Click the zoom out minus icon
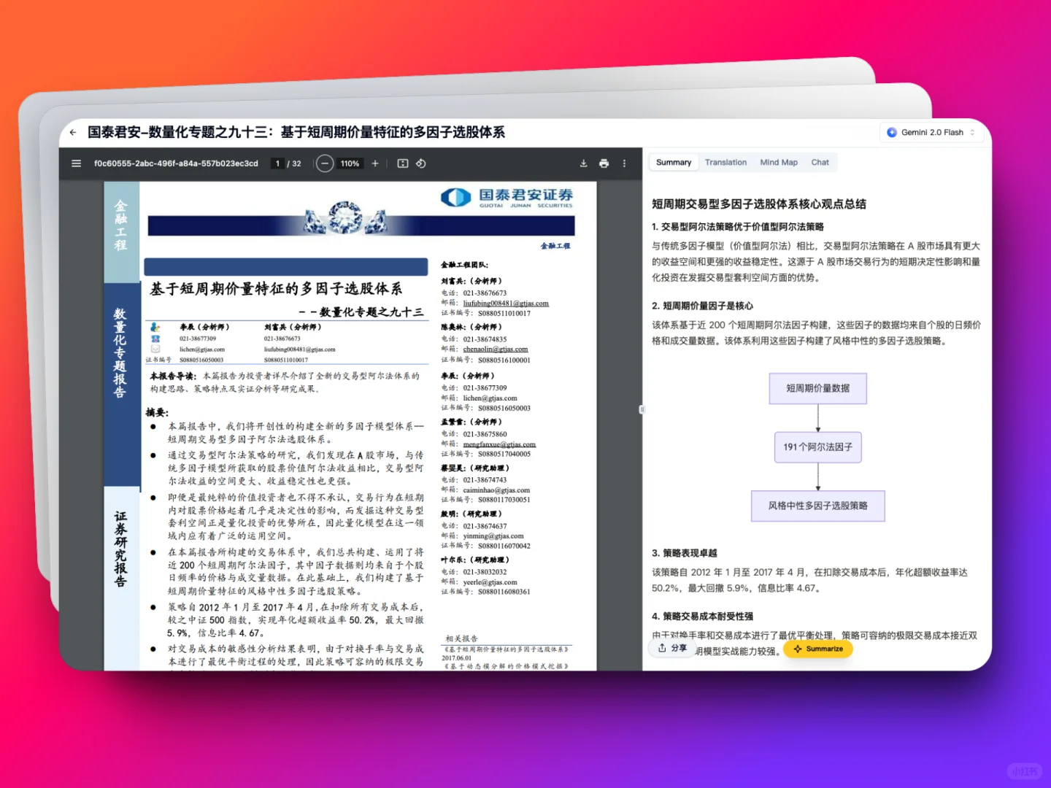This screenshot has height=788, width=1051. pos(325,163)
